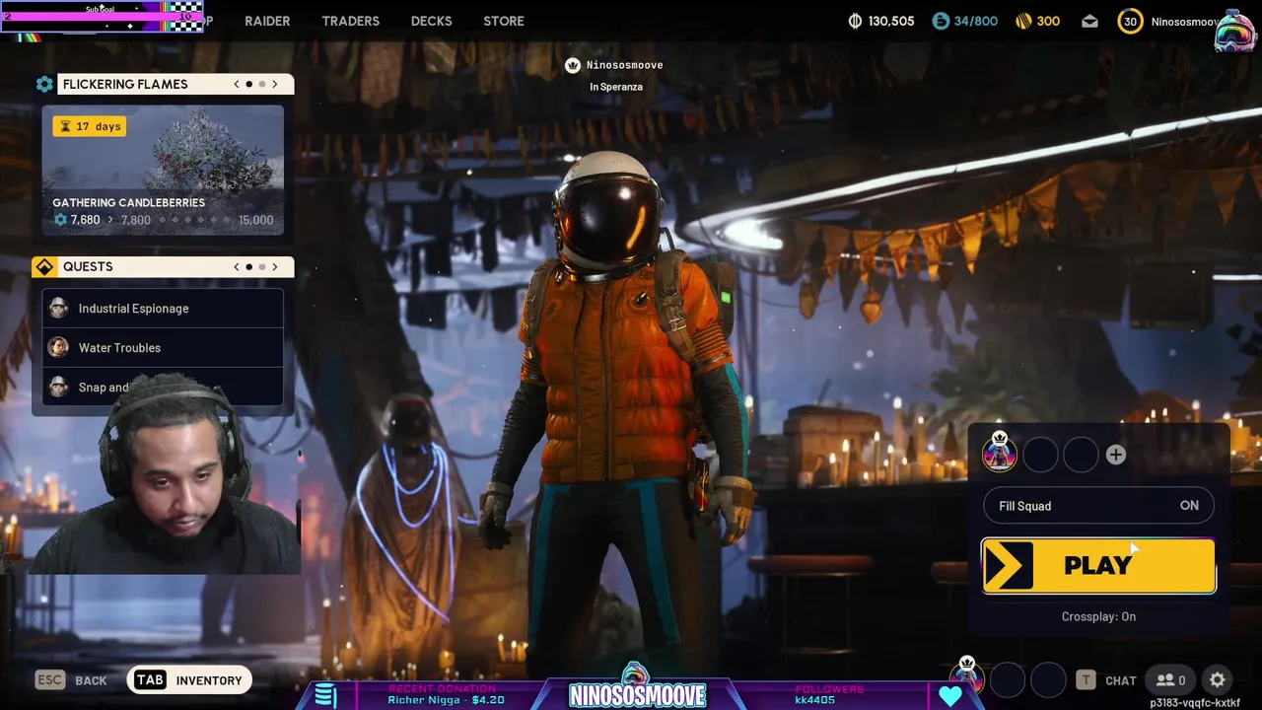Viewport: 1262px width, 710px height.
Task: Click the 34/800 counter
Action: pyautogui.click(x=975, y=21)
